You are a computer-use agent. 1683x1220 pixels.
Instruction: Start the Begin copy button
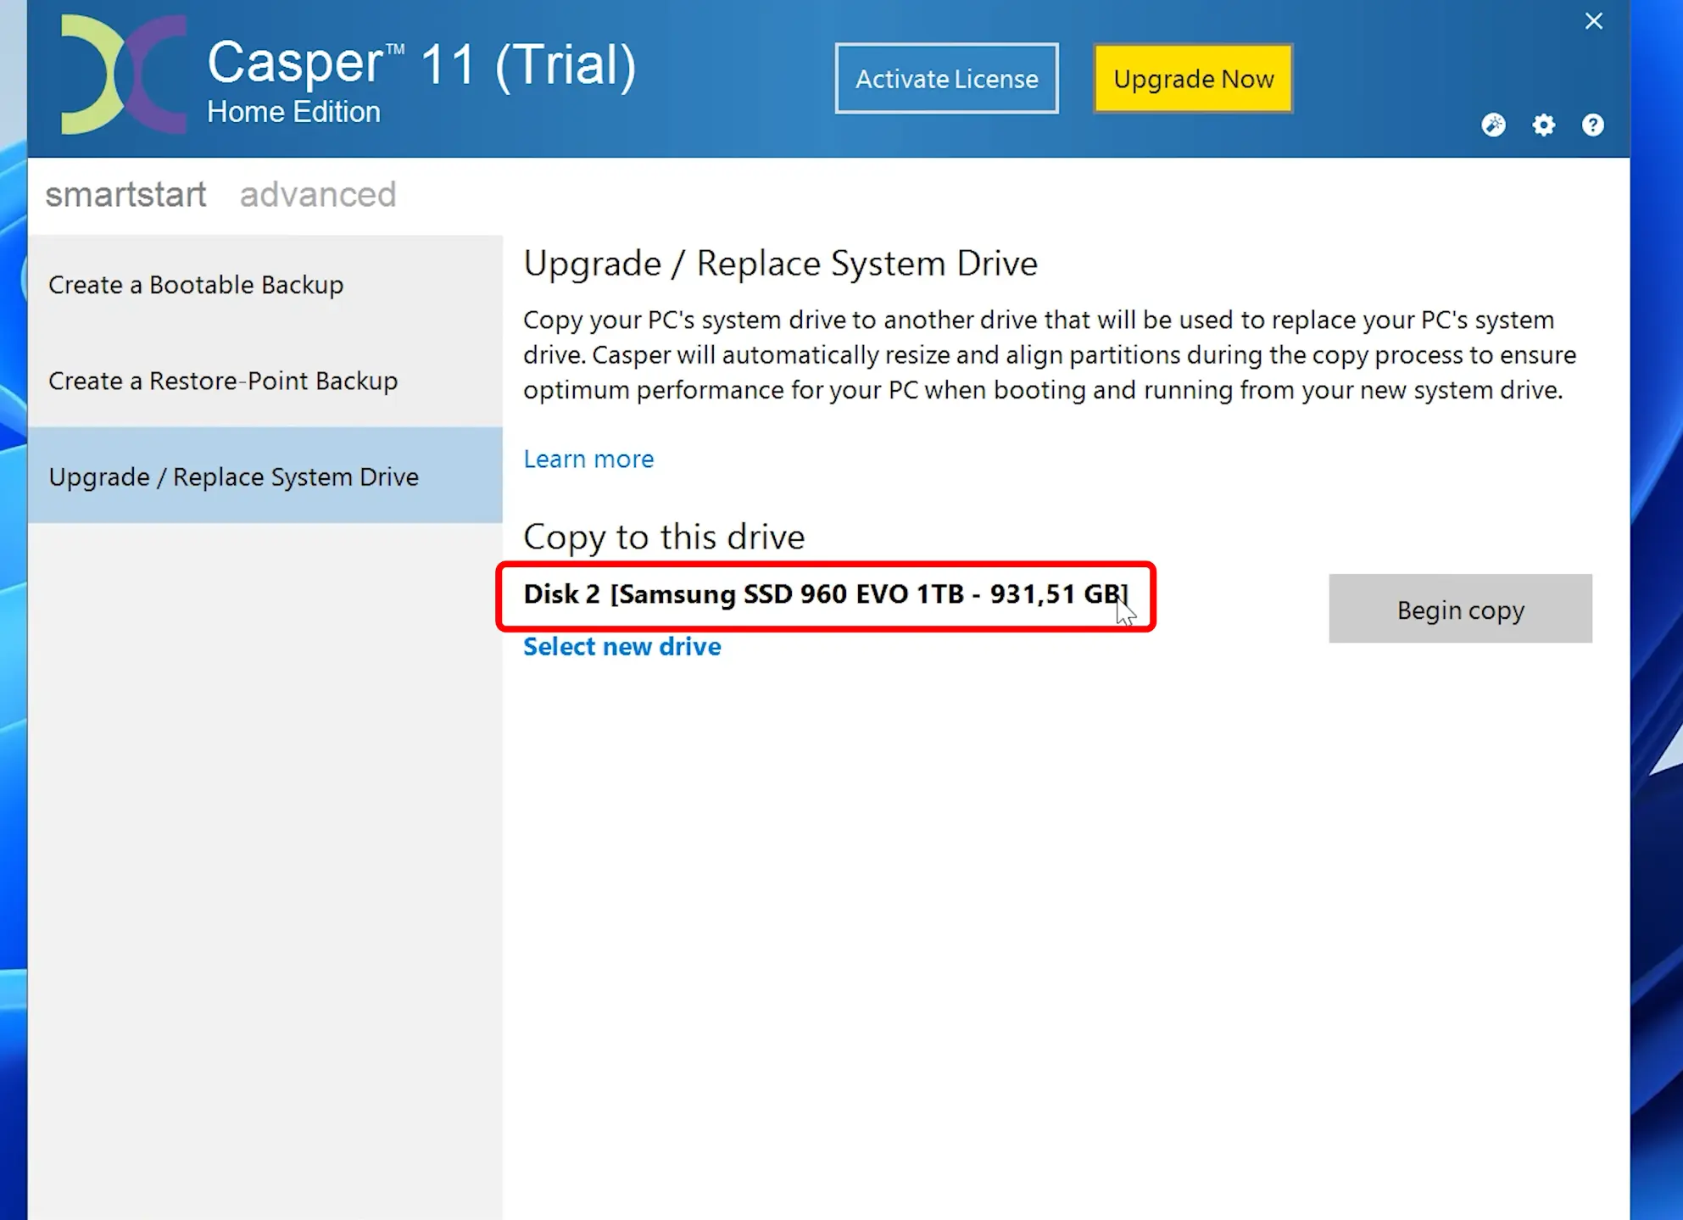click(x=1460, y=609)
